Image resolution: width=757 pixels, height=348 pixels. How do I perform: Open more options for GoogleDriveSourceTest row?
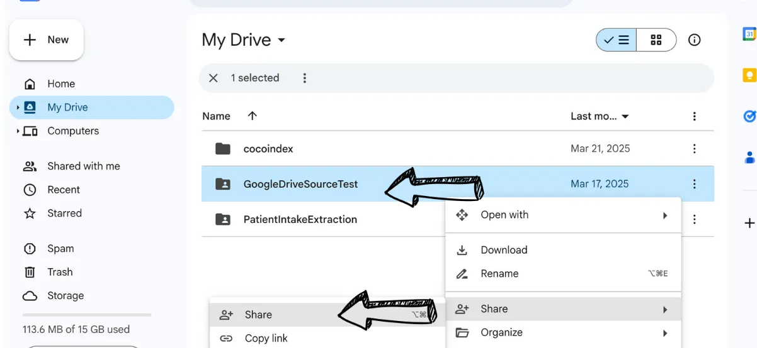694,184
